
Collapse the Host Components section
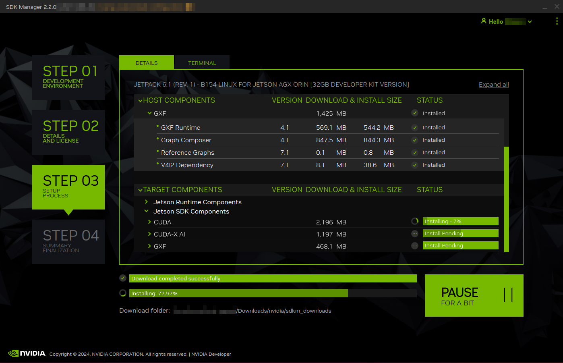(x=140, y=101)
